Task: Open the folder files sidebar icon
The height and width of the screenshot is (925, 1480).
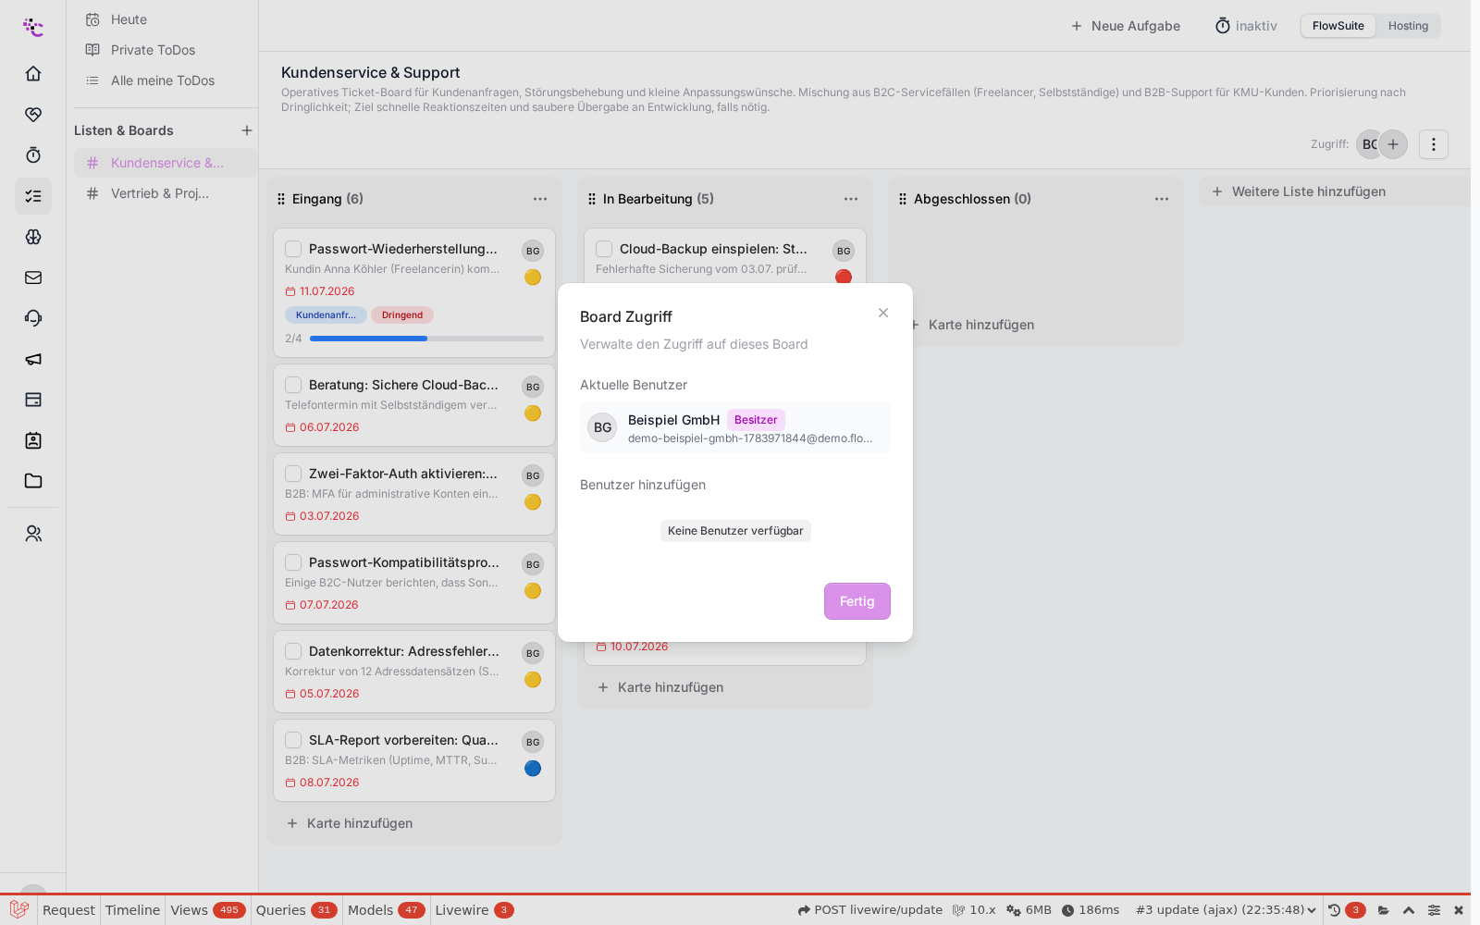Action: point(33,481)
